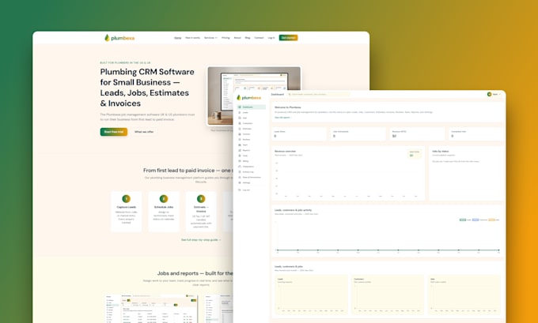This screenshot has width=538, height=323.
Task: Open Estimates icon in dashboard sidebar
Action: [240, 129]
